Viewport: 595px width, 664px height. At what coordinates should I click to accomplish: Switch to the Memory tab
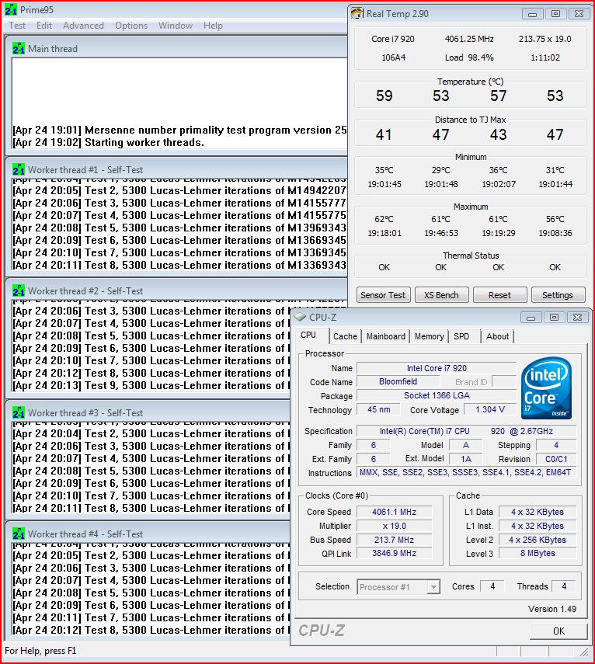click(x=429, y=336)
